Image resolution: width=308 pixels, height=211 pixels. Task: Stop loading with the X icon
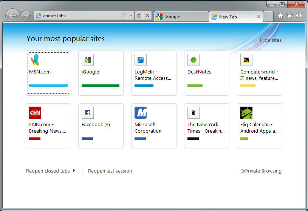(x=147, y=15)
